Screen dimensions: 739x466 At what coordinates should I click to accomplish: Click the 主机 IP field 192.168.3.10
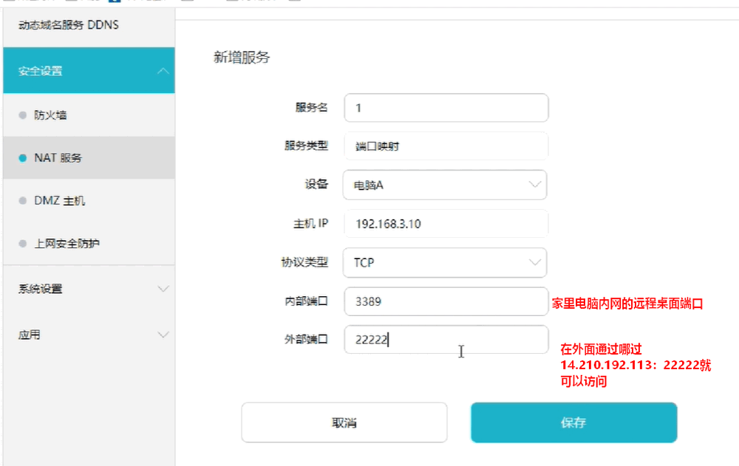[x=446, y=224]
